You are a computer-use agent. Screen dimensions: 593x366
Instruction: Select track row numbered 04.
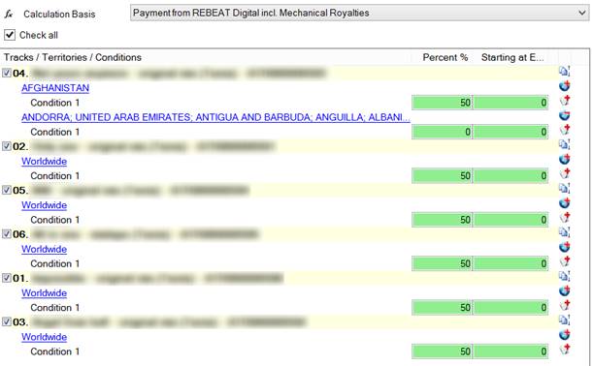[x=280, y=73]
